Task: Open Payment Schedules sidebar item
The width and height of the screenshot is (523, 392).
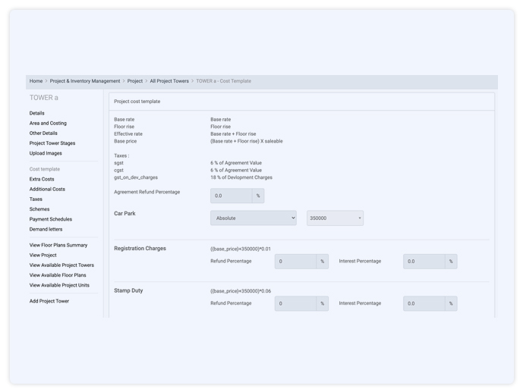Action: point(51,219)
